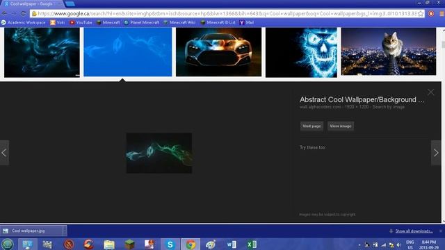The width and height of the screenshot is (445, 250).
Task: Click the Chrome icon on the taskbar
Action: [191, 244]
